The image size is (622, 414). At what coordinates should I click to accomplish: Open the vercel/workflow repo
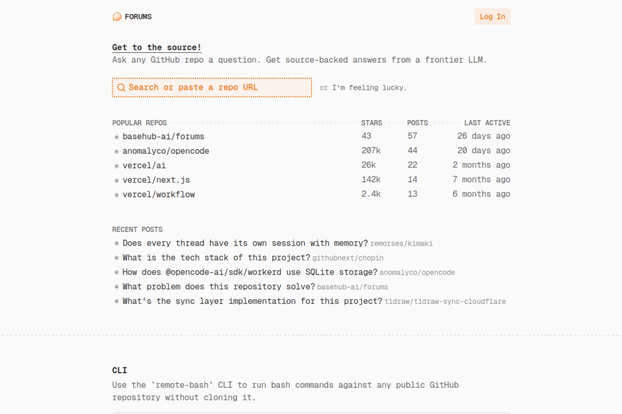coord(158,195)
